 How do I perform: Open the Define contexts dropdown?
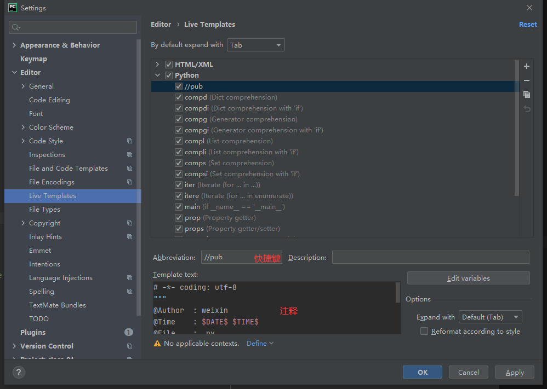259,343
